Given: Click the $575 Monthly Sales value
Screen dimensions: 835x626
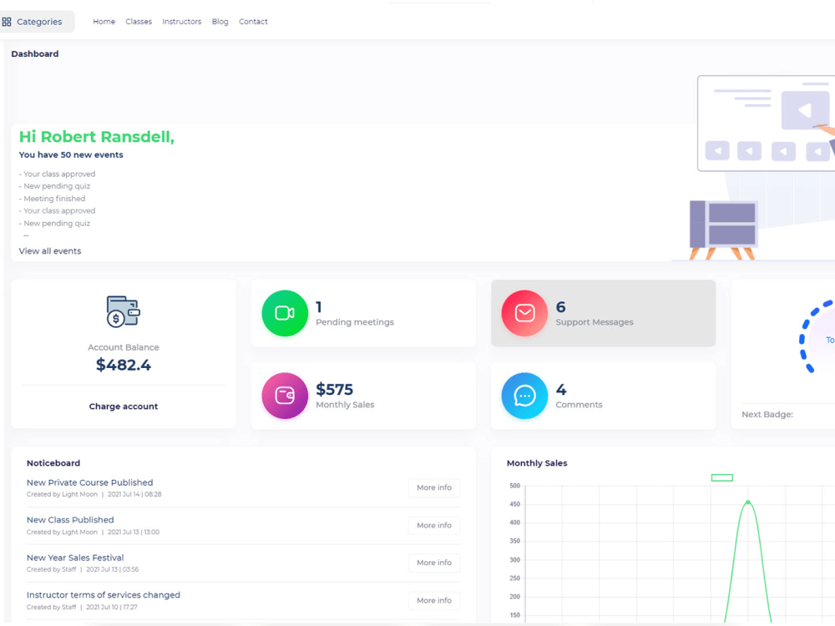Looking at the screenshot, I should pyautogui.click(x=335, y=390).
